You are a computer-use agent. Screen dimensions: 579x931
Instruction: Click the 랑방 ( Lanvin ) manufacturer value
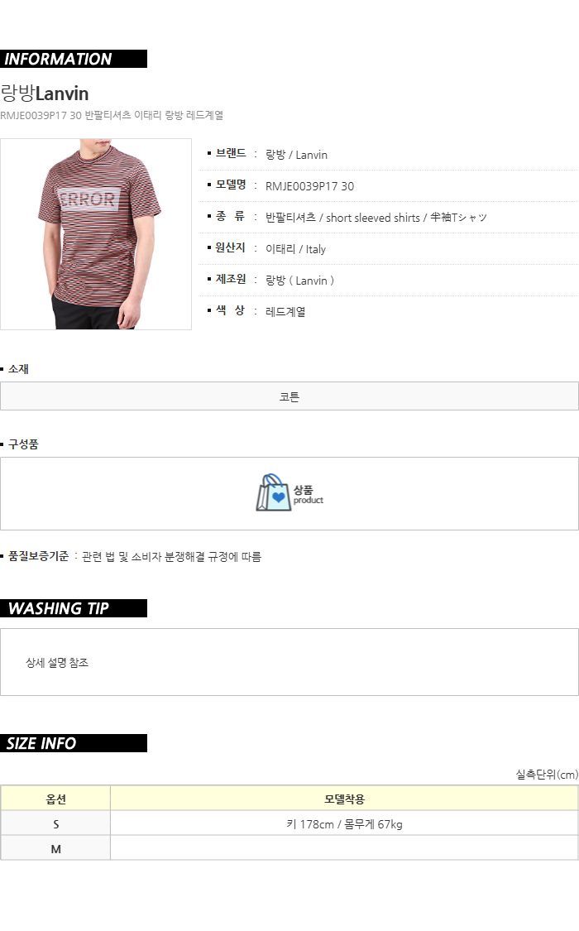299,281
